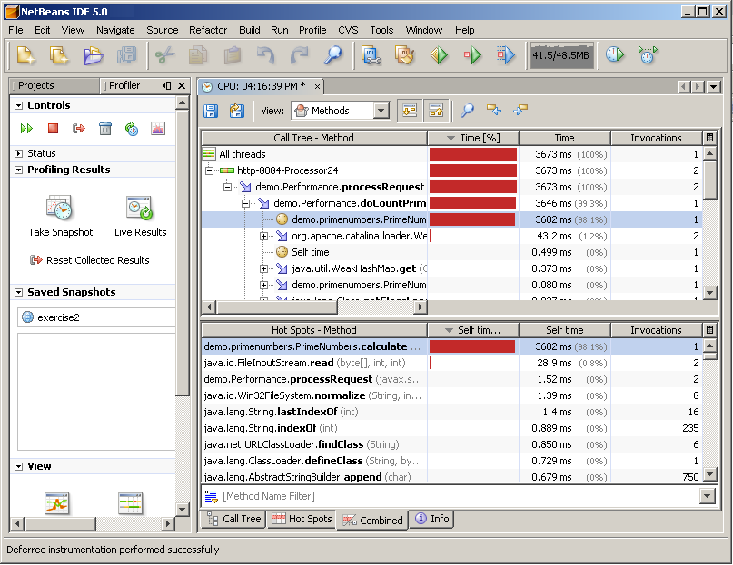Screen dimensions: 733x565
Task: Open the telemetry overview chart icon in Controls
Action: [x=158, y=129]
